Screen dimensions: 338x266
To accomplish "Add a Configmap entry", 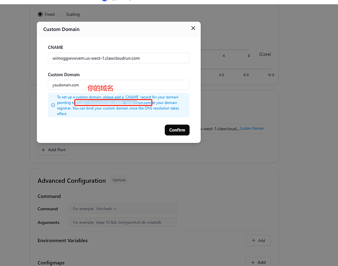I will click(258, 262).
